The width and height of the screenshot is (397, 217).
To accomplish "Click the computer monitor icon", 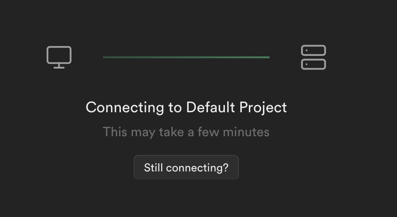I will coord(59,57).
